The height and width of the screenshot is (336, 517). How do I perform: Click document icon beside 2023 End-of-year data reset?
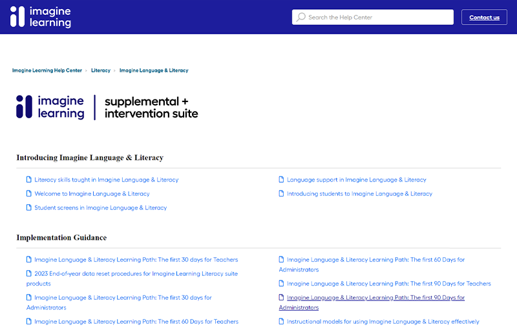28,273
